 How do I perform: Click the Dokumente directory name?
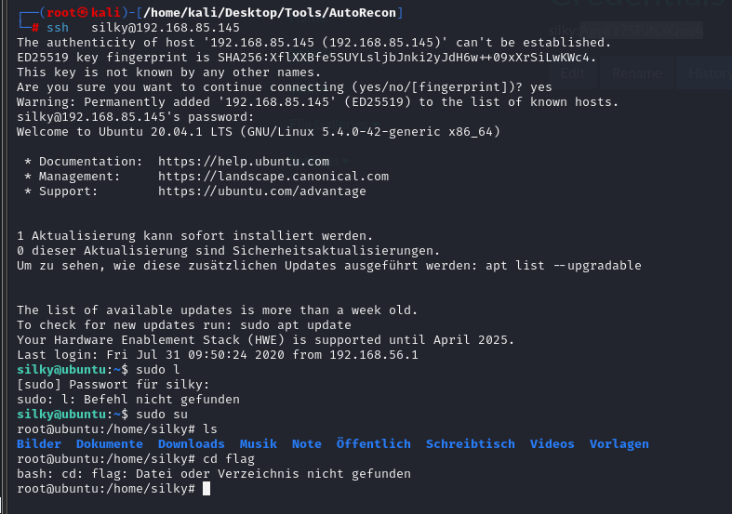click(110, 444)
